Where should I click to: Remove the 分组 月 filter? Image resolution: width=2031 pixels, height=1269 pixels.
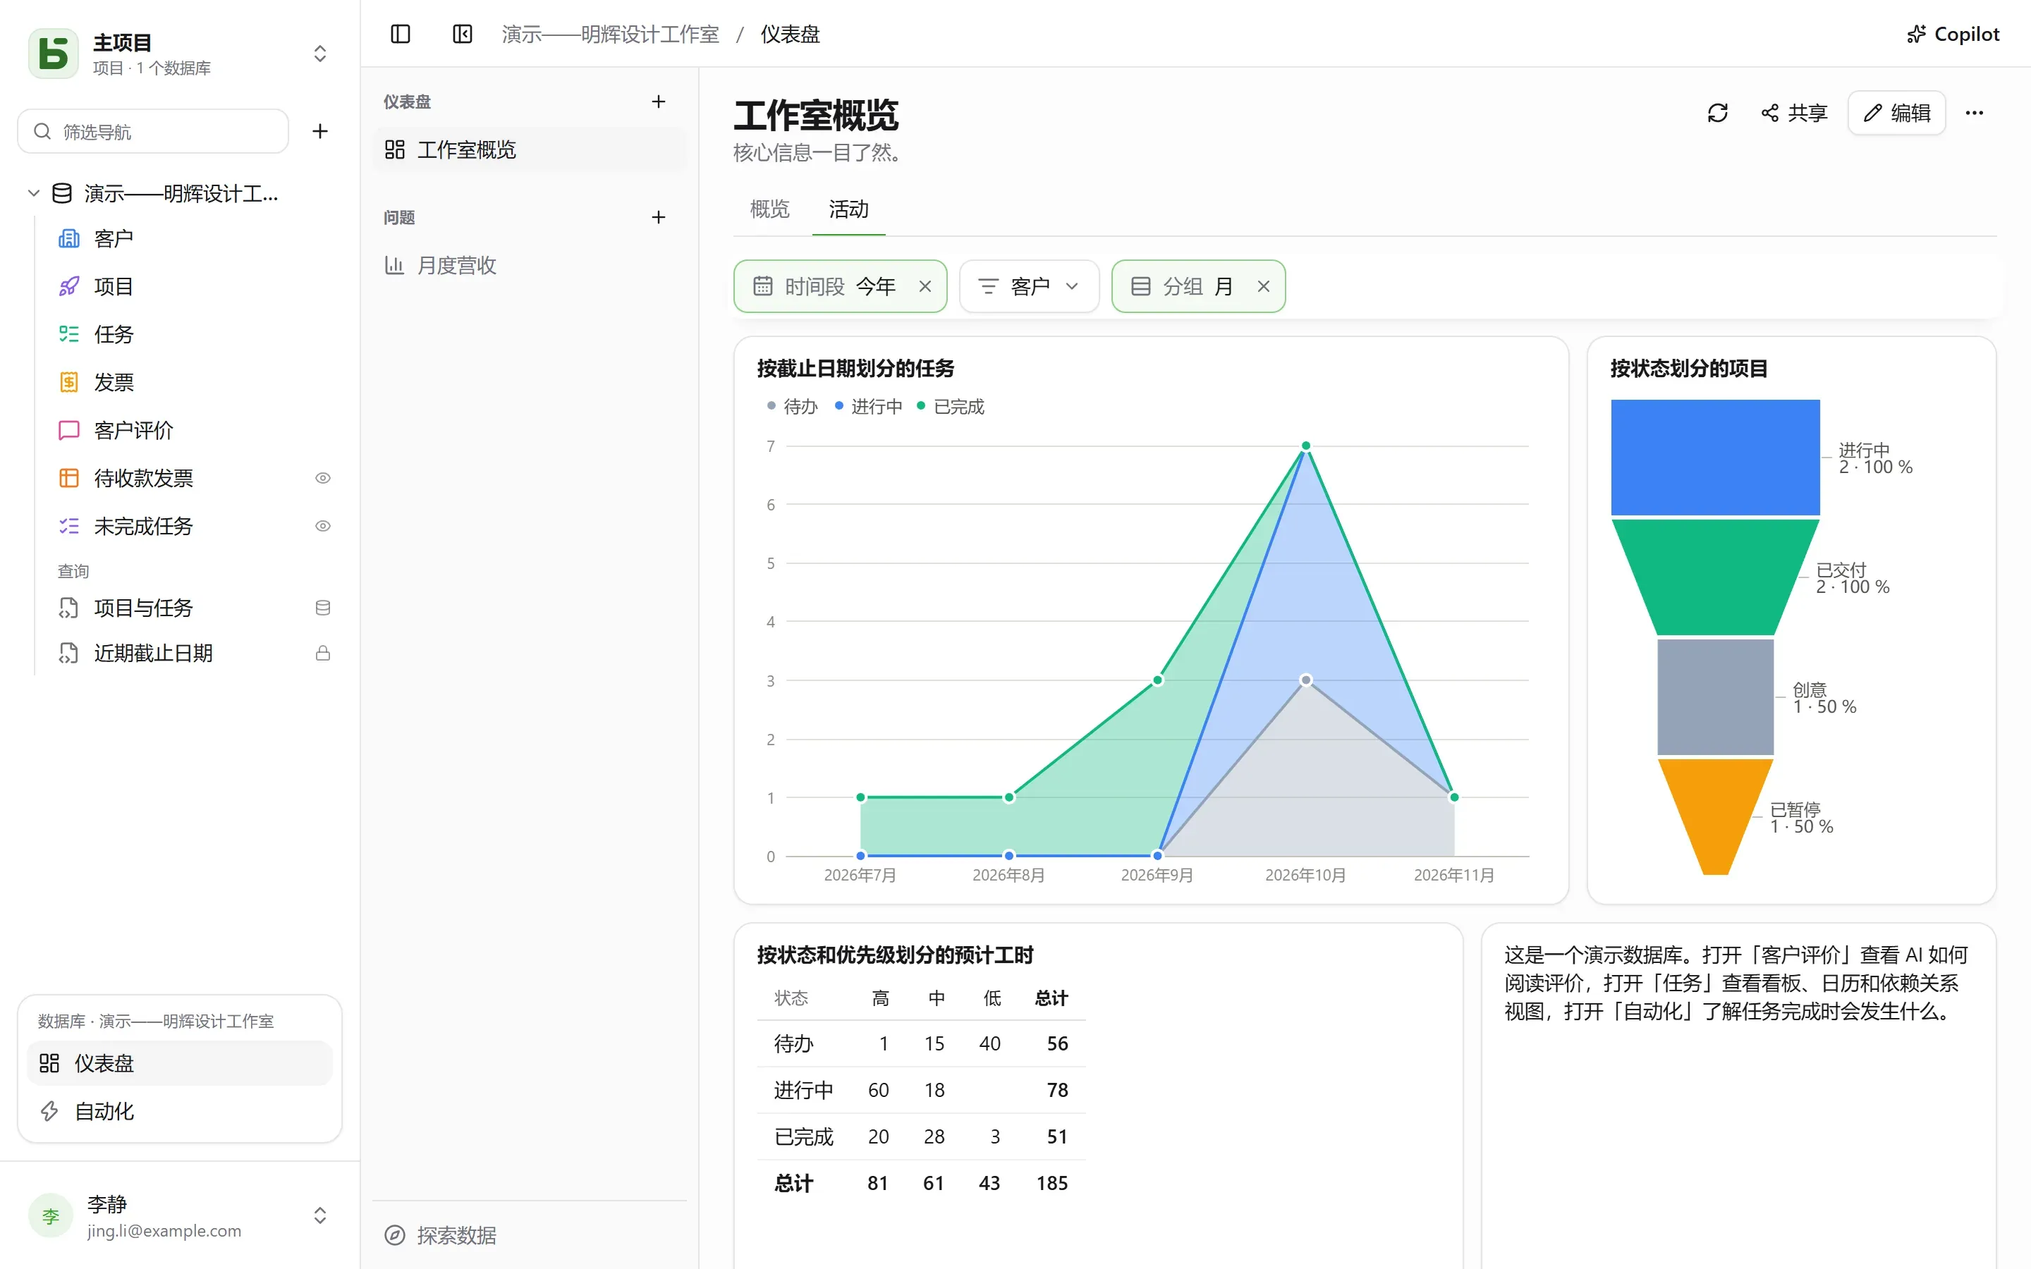pyautogui.click(x=1263, y=286)
